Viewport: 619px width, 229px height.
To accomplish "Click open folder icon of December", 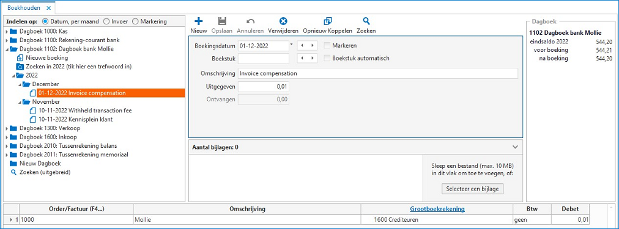I will [26, 84].
